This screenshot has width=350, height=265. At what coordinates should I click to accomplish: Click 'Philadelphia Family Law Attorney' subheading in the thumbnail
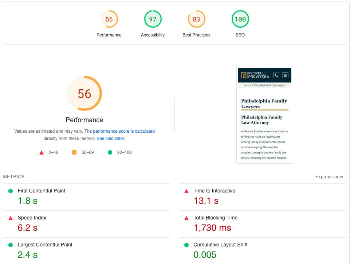click(261, 120)
